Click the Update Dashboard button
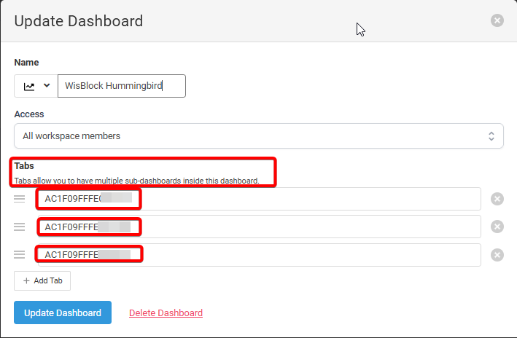 click(x=63, y=313)
